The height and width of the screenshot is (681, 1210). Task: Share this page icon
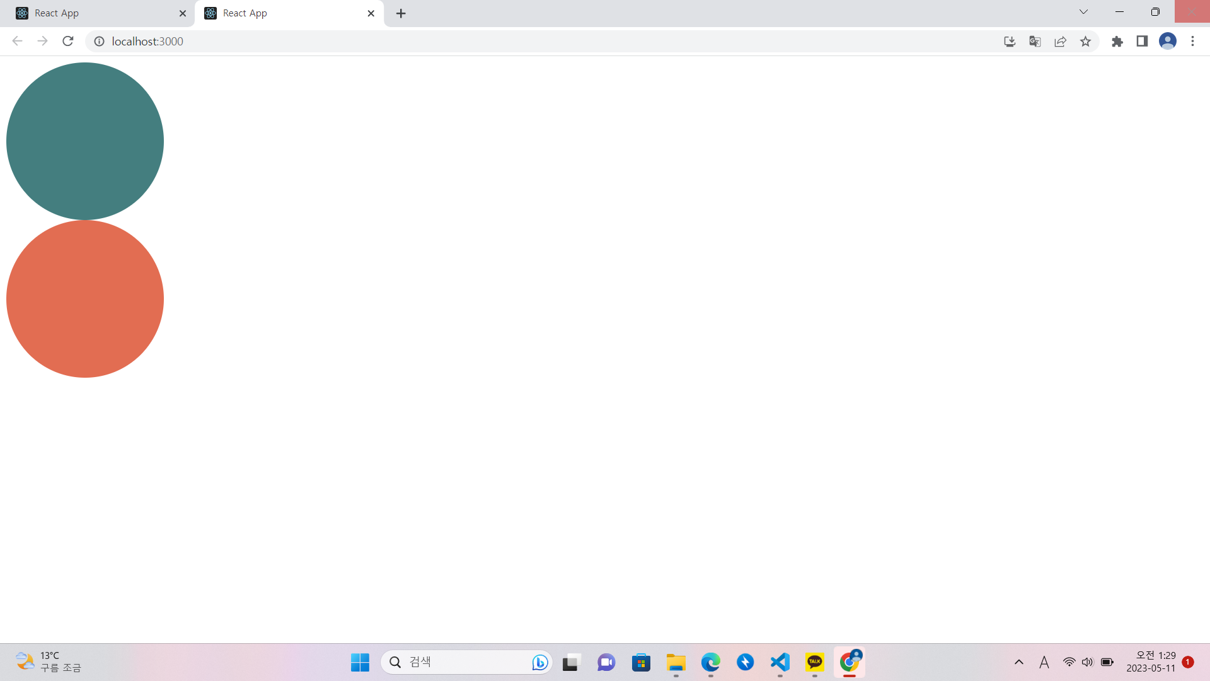point(1060,41)
